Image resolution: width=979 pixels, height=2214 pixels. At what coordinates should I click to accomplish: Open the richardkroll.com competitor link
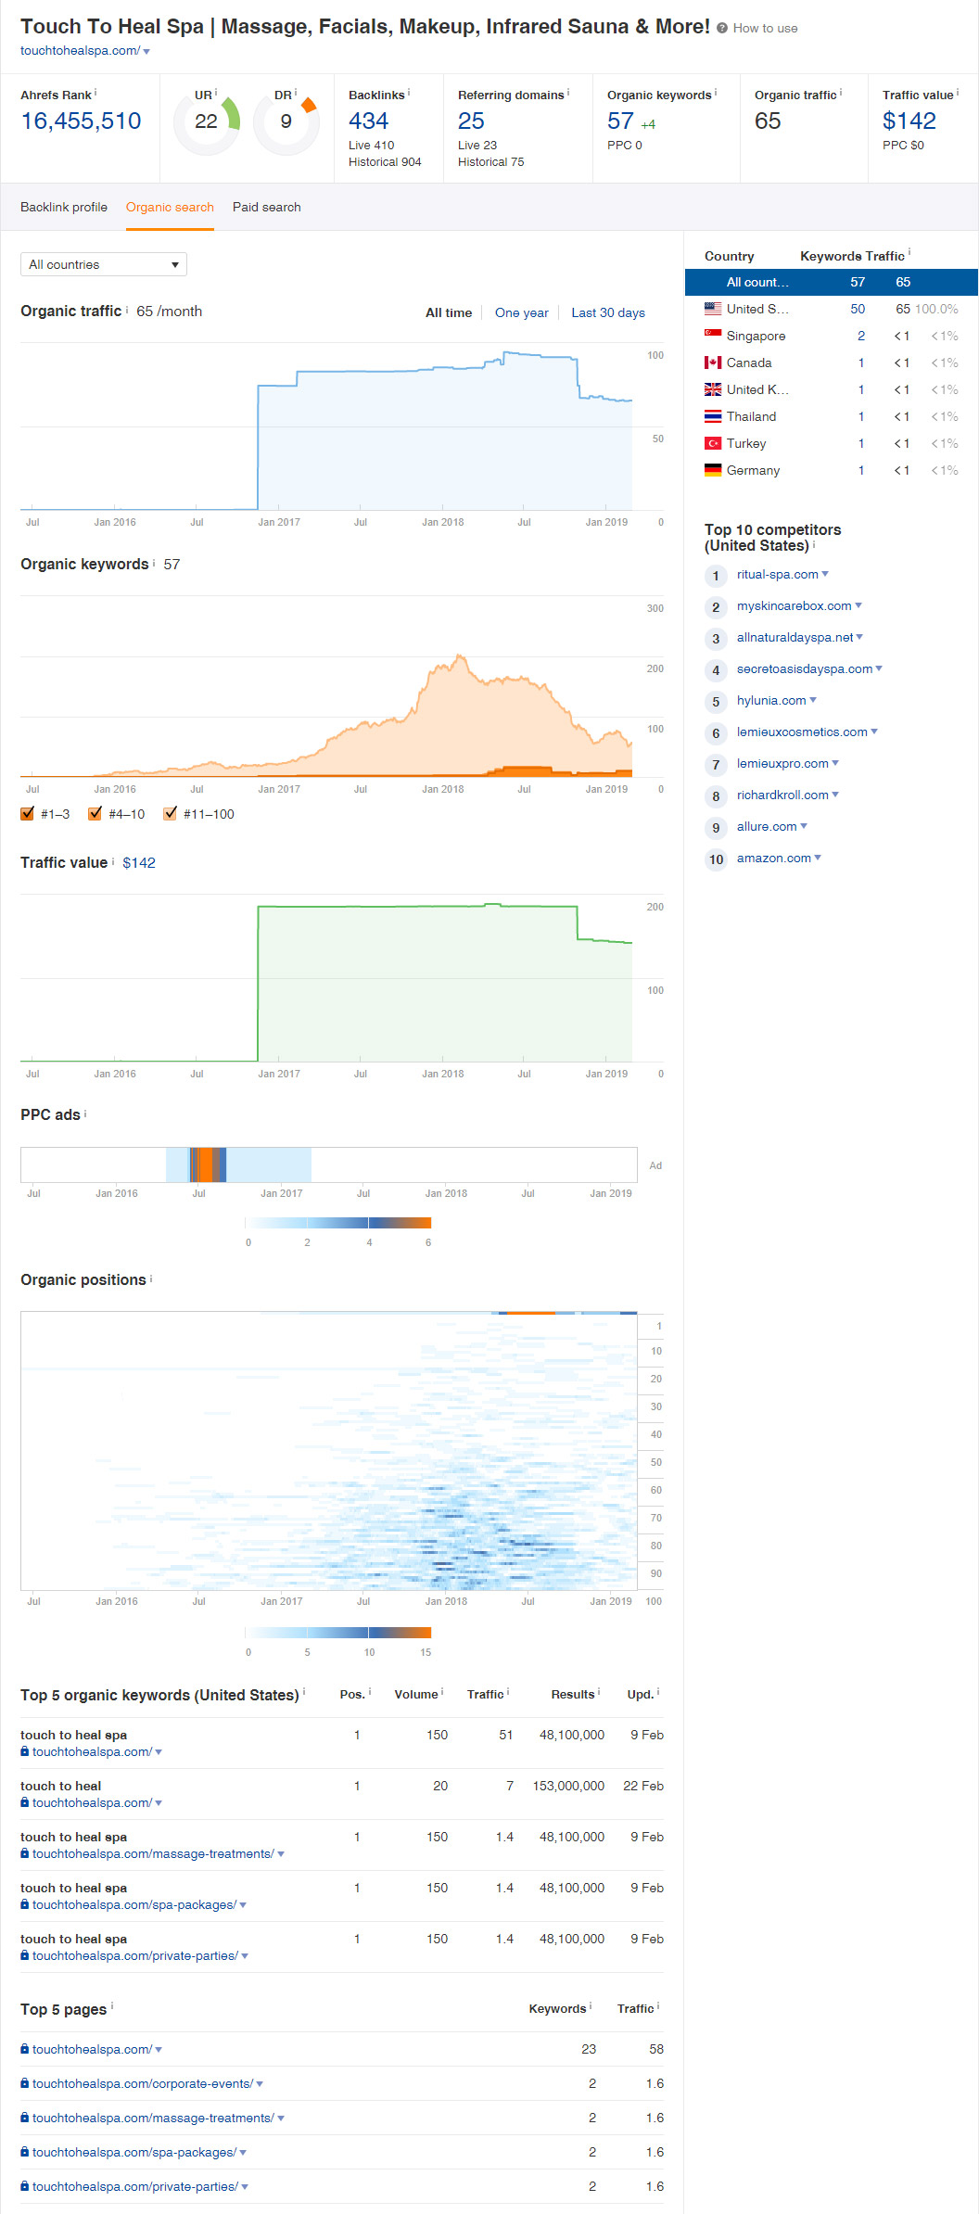pos(782,795)
